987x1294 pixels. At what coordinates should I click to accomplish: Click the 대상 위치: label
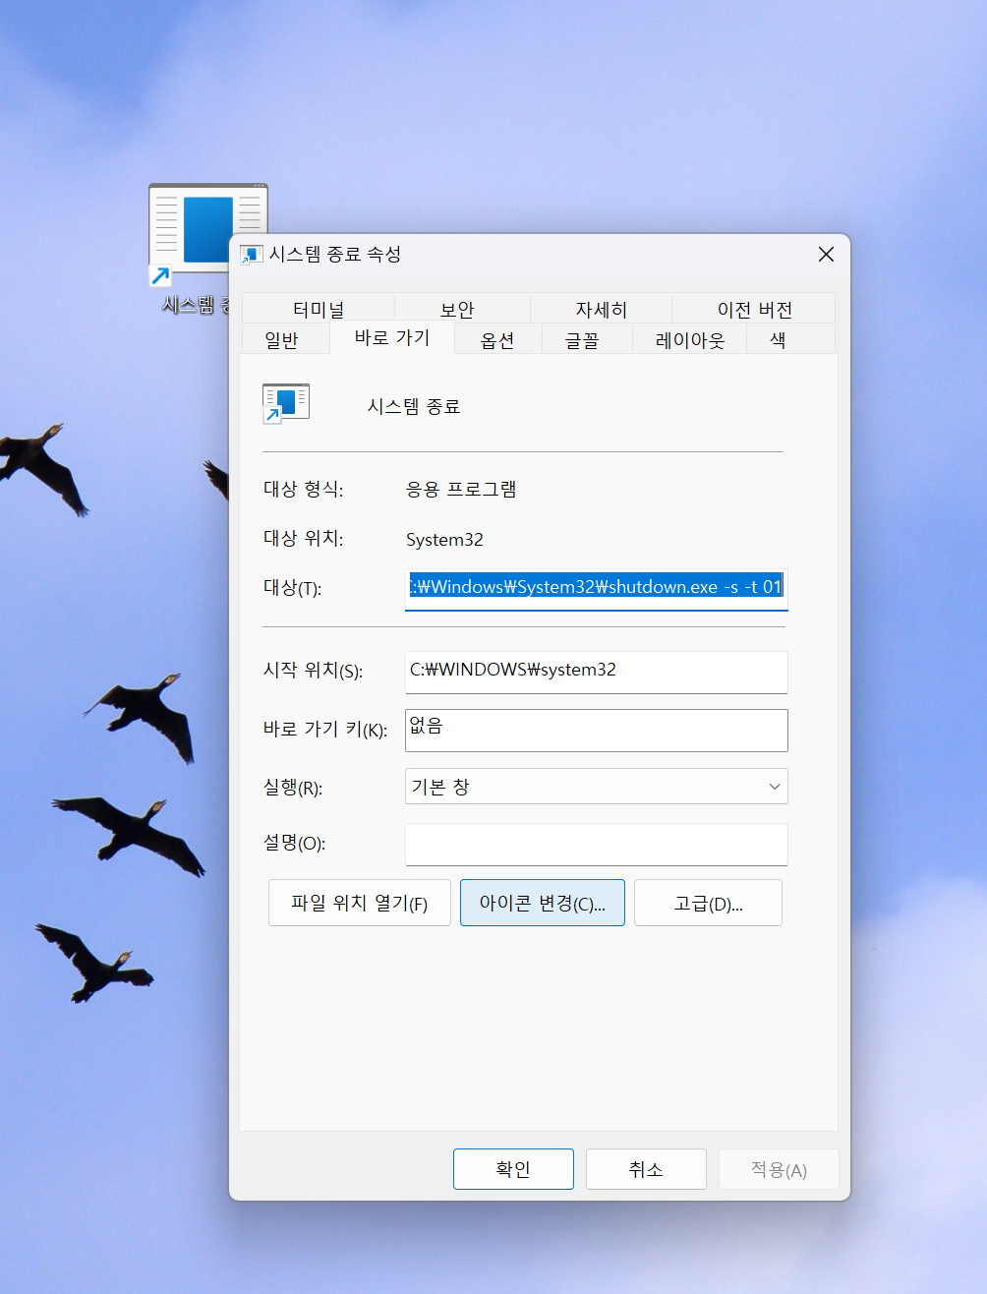pos(304,538)
